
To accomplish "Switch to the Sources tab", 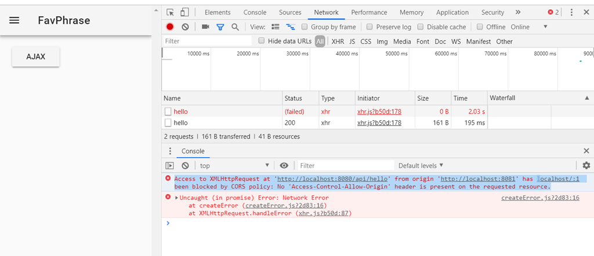I will pos(290,12).
